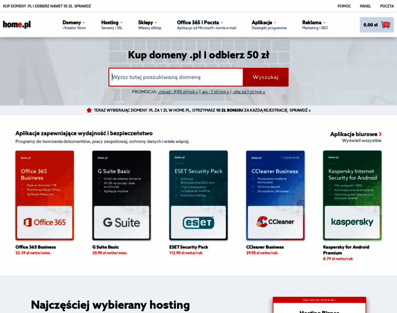The width and height of the screenshot is (397, 313).
Task: Open the POCZTA top link
Action: coord(387,6)
